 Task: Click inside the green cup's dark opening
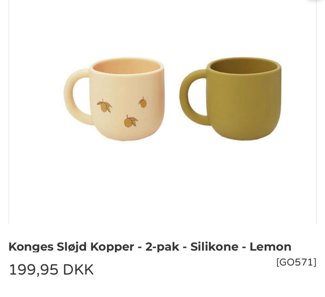[243, 67]
